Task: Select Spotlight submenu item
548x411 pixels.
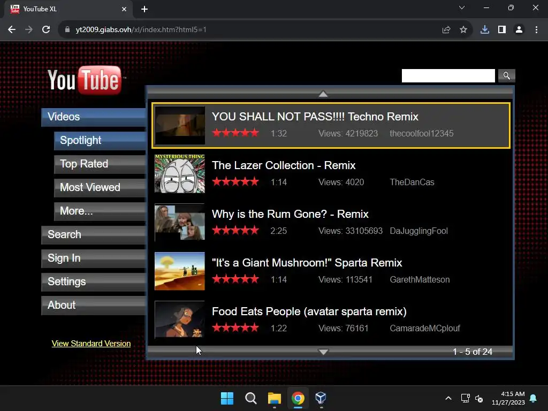Action: coord(100,141)
